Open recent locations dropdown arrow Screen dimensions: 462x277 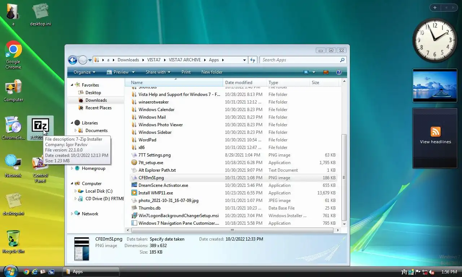click(90, 60)
